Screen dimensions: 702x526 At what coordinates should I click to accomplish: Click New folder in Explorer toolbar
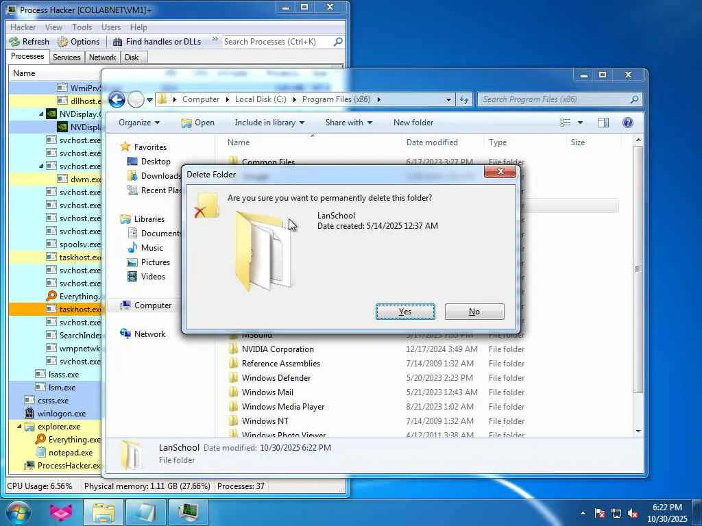click(x=413, y=123)
